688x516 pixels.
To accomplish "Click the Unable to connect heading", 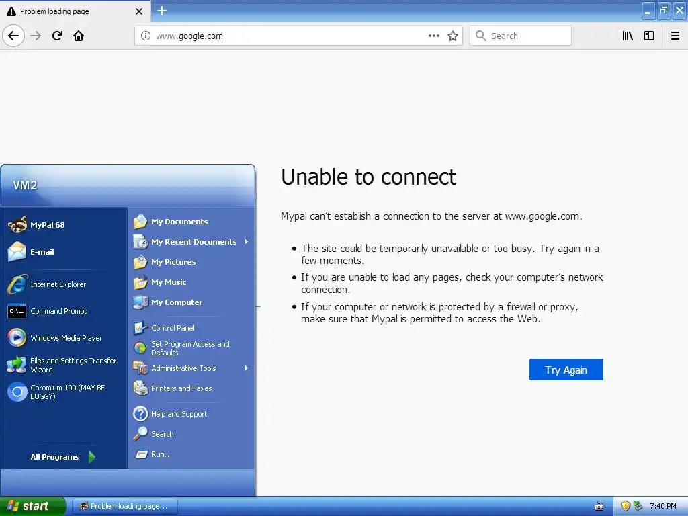I will [x=368, y=177].
